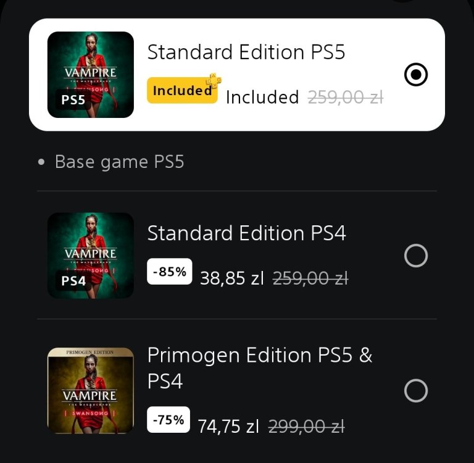
Task: Open the Standard Edition PS4 cover art
Action: [x=91, y=256]
